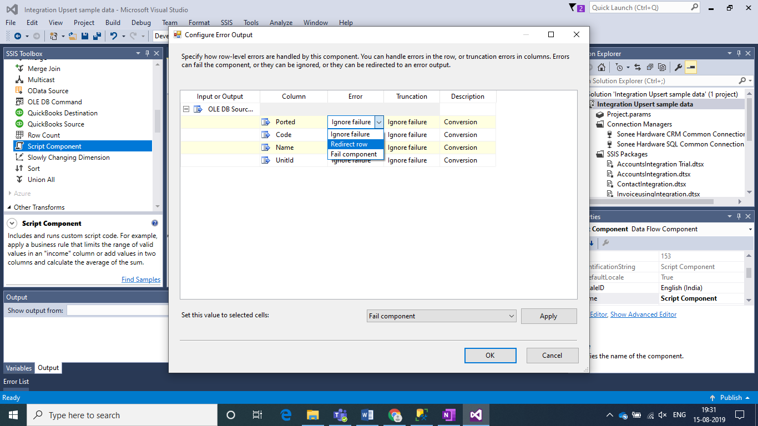Click Solution Explorer Show All Files icon
The image size is (758, 426).
tap(662, 67)
